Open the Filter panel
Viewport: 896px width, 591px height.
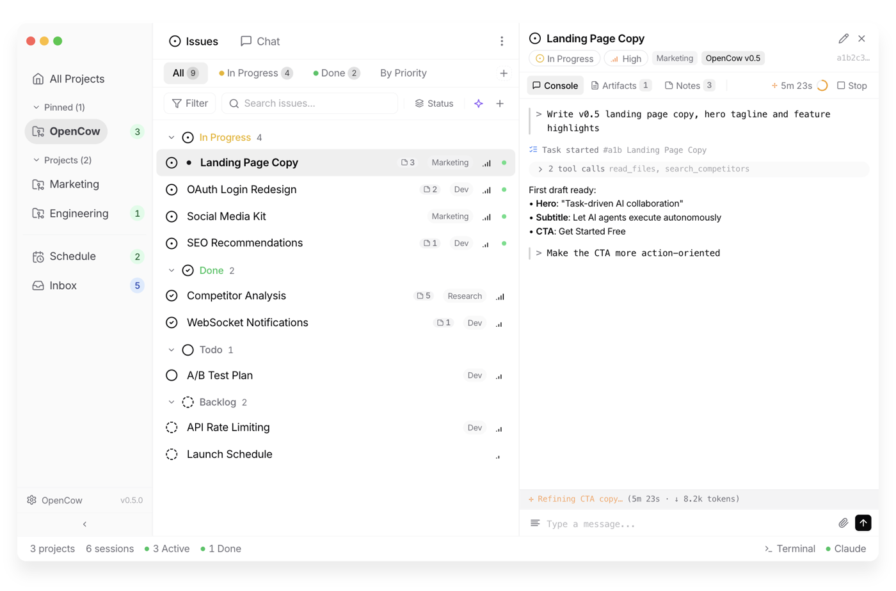coord(189,103)
